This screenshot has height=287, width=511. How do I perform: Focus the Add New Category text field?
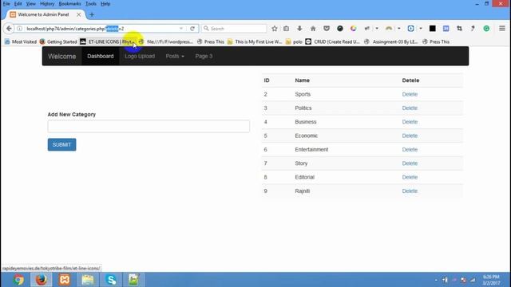pos(149,126)
